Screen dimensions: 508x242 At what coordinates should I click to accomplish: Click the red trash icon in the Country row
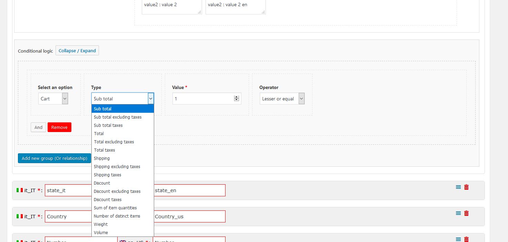pos(466,213)
